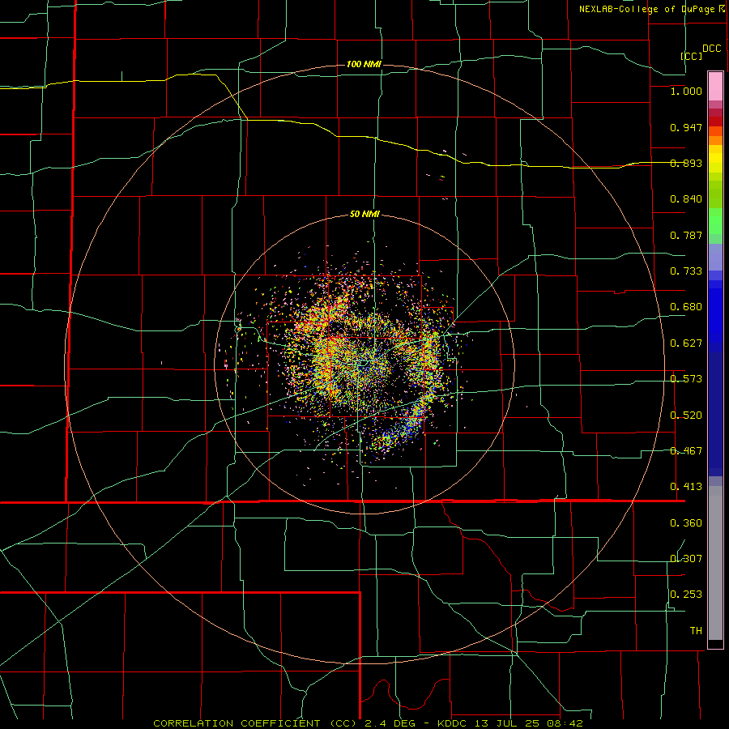729x729 pixels.
Task: Click the 0.947 legend value
Action: pyautogui.click(x=686, y=127)
